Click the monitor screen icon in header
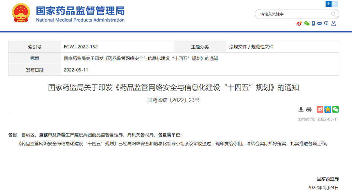352x191 pixels. coord(326,23)
